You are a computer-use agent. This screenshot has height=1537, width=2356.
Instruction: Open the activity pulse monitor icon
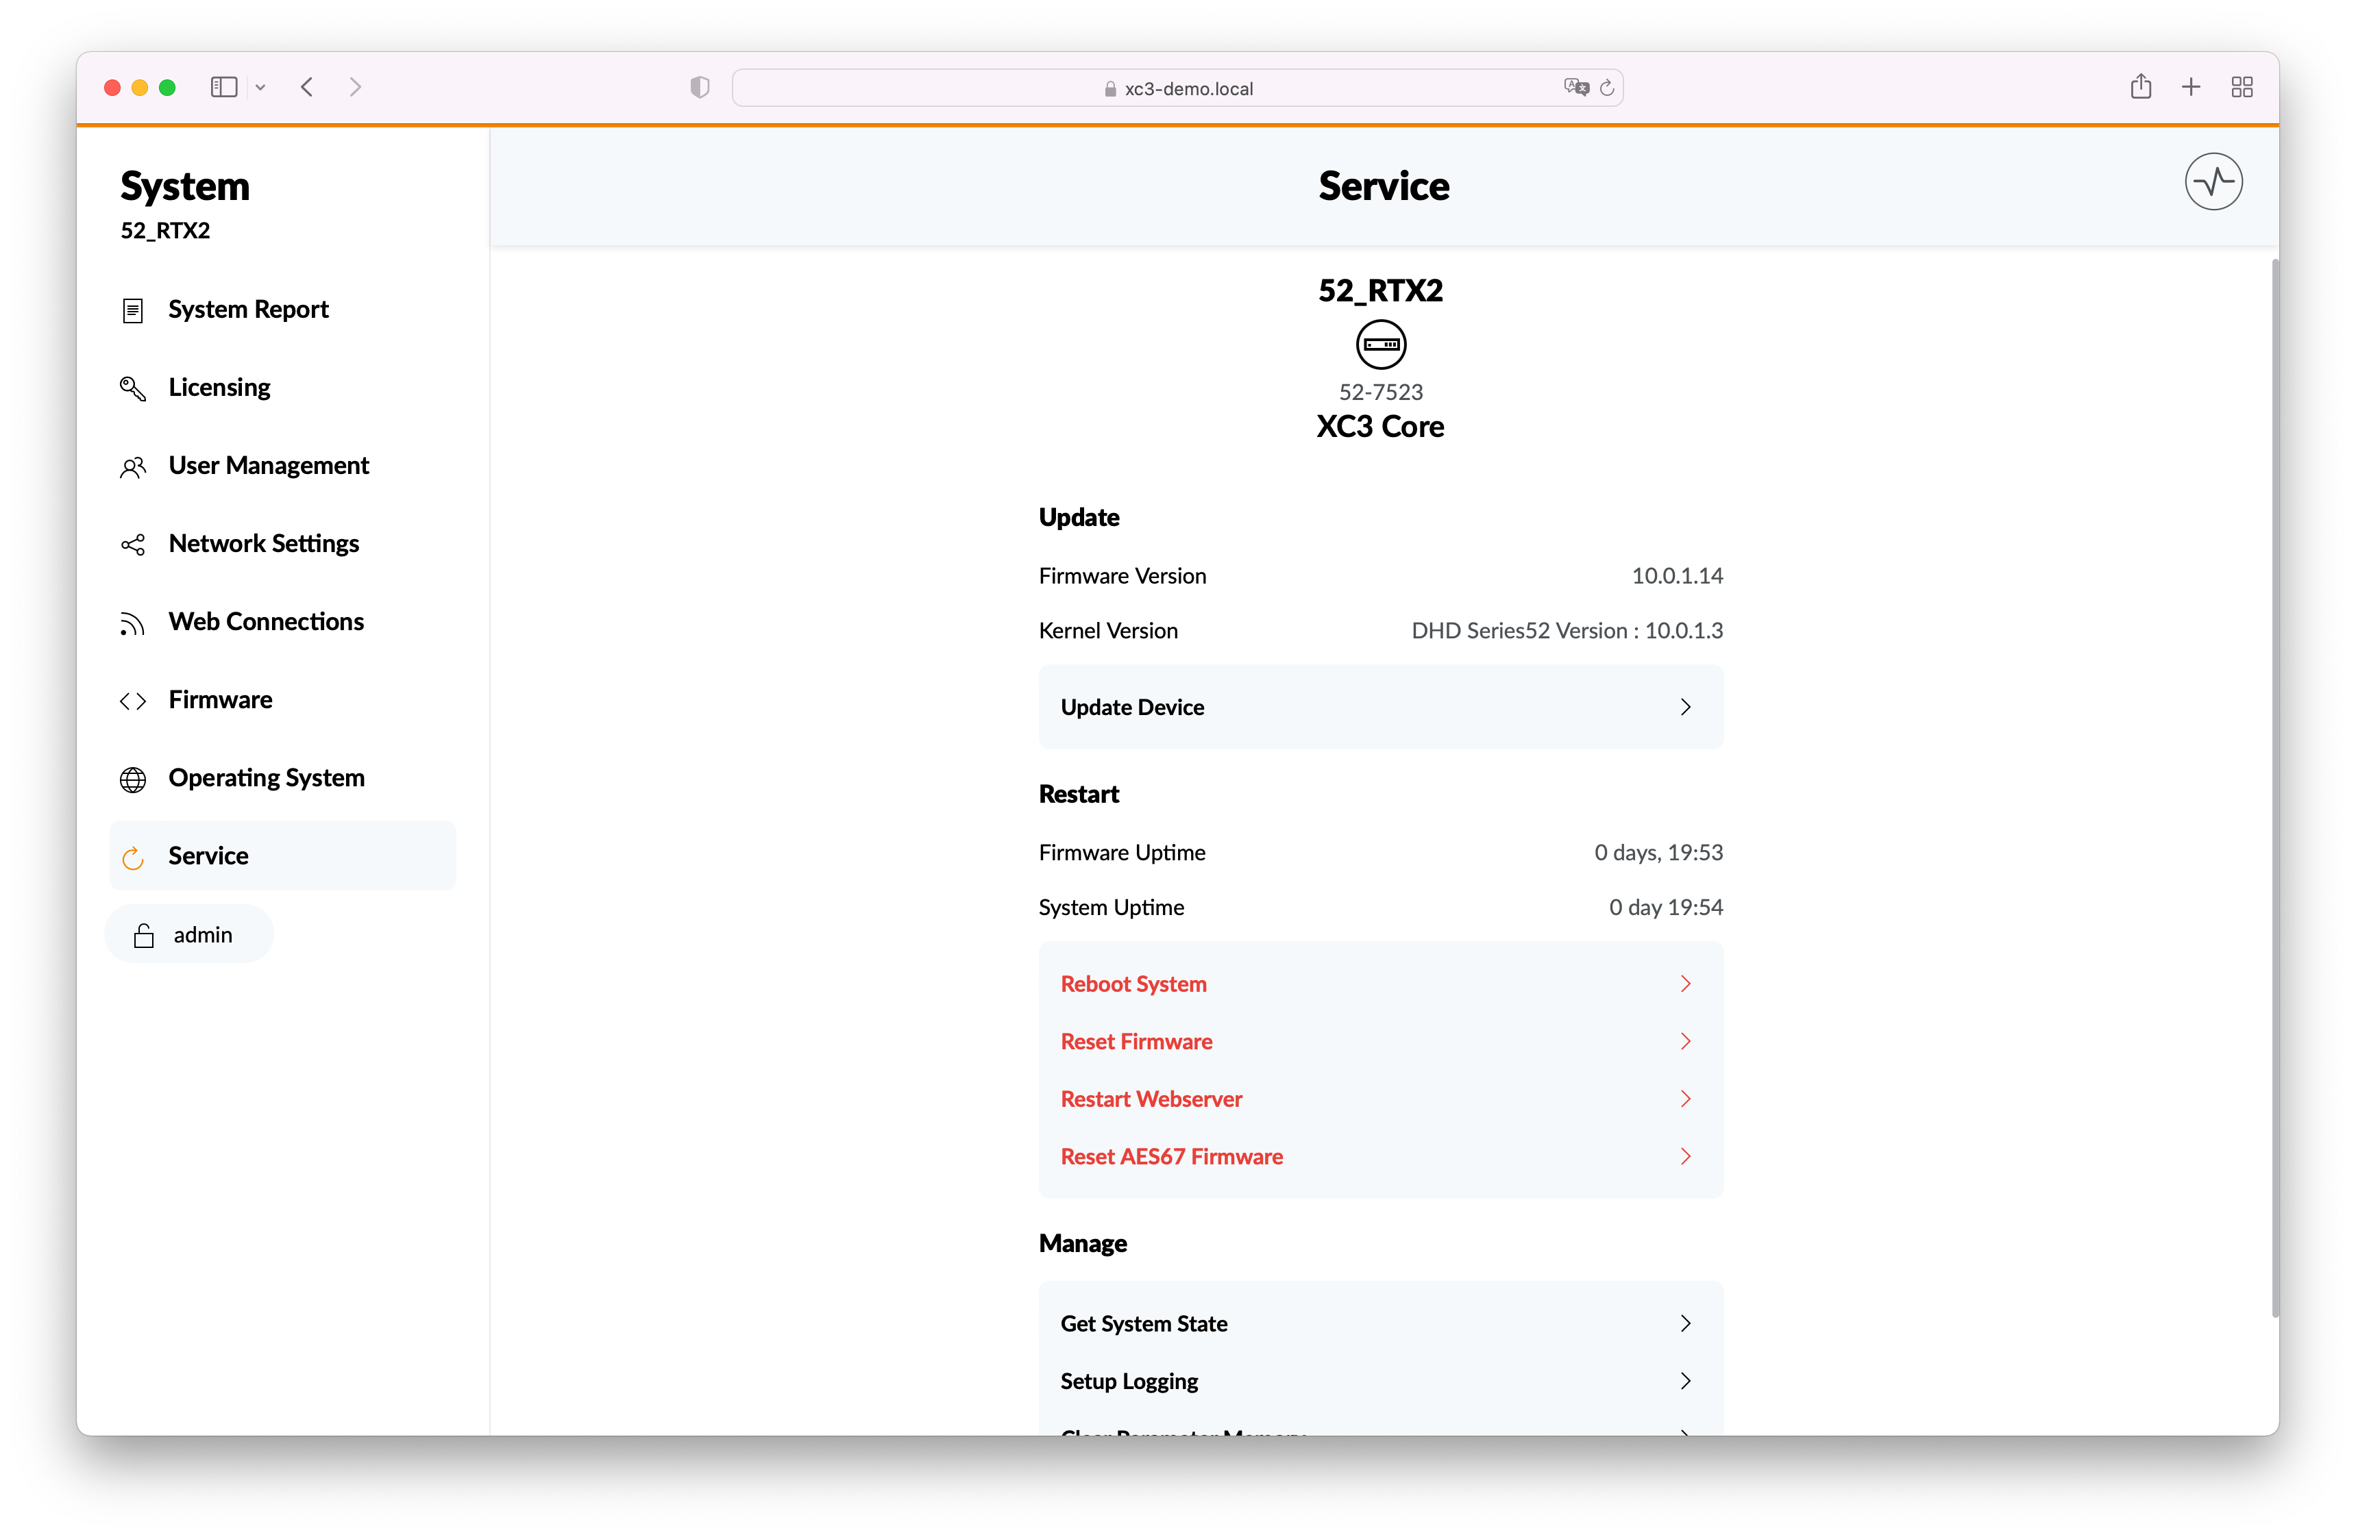point(2213,181)
